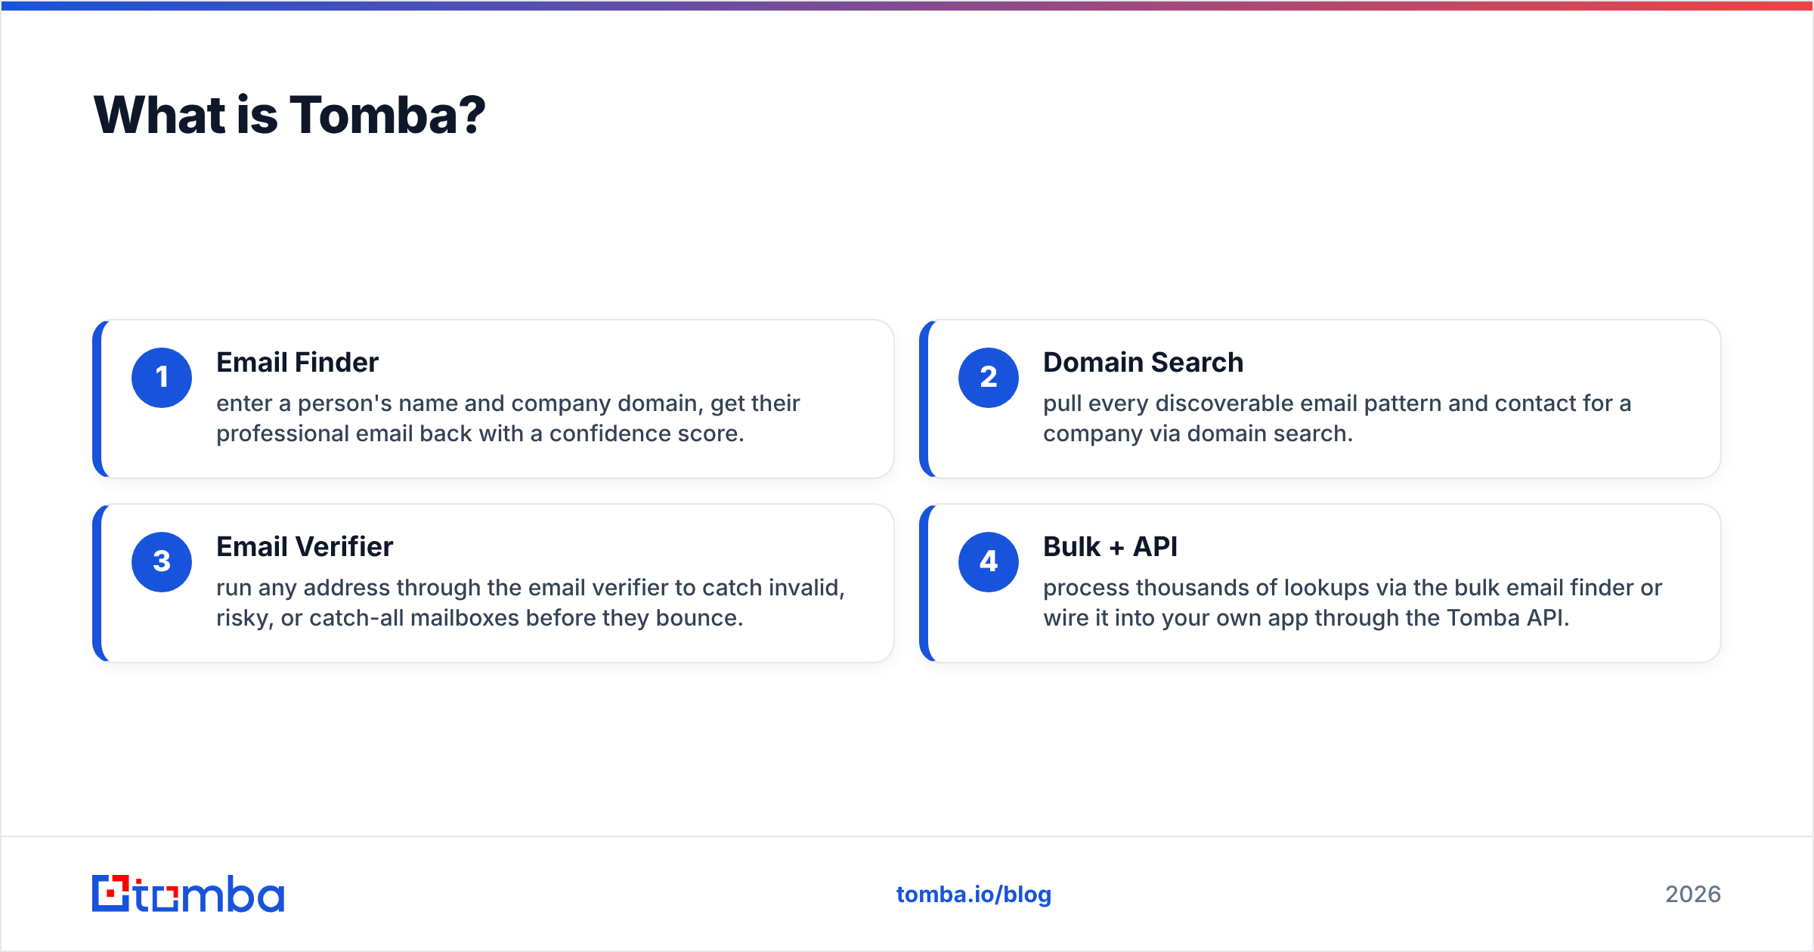The image size is (1814, 952).
Task: Click the Email Verifier description text
Action: (x=531, y=603)
